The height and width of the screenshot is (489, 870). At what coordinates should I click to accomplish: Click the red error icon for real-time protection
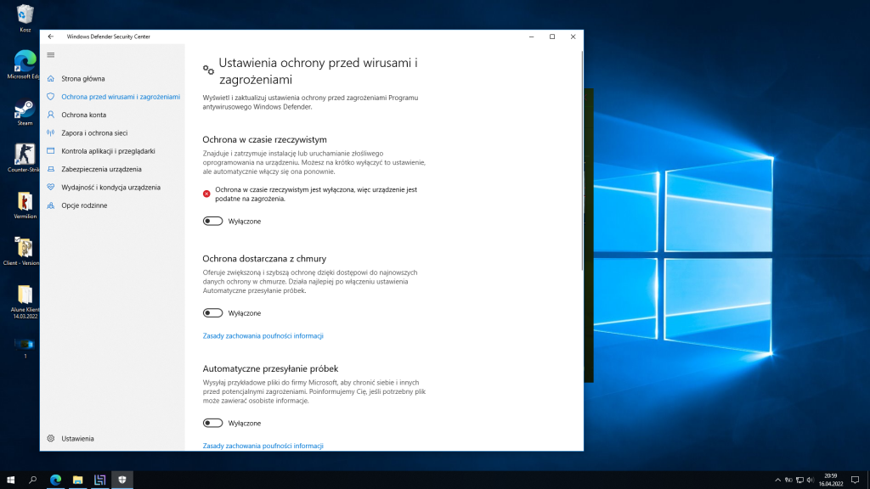tap(206, 194)
